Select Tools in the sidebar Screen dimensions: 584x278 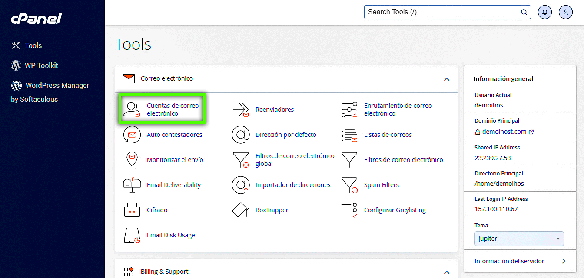click(33, 45)
